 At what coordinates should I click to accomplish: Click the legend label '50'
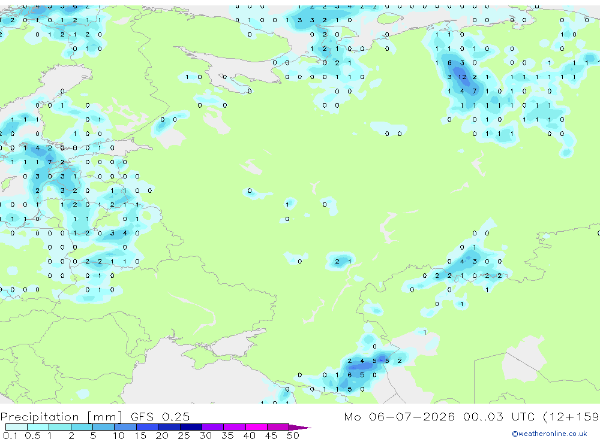(293, 435)
